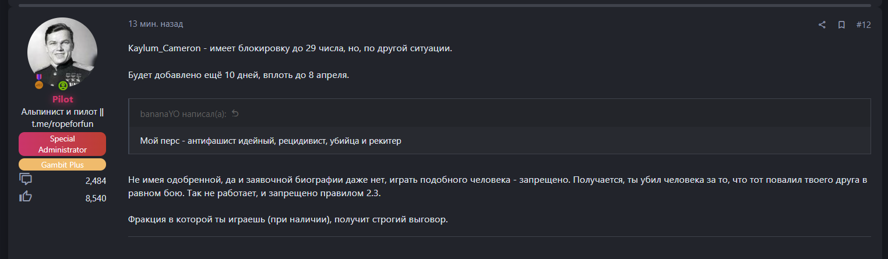Click the "bananaYO написал(а):" quote header

pyautogui.click(x=184, y=113)
